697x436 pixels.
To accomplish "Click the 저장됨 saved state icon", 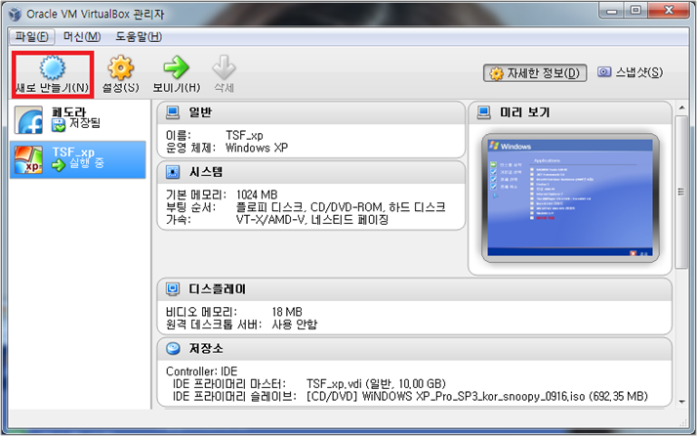I will coord(59,125).
